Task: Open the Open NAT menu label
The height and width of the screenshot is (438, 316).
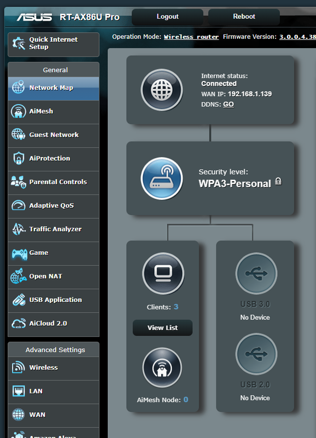Action: pos(46,276)
